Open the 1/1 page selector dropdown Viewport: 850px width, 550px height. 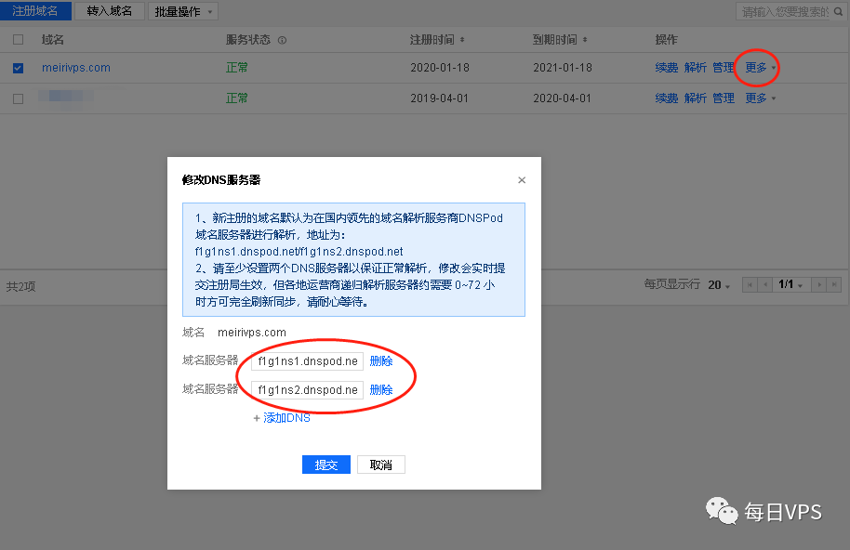click(790, 284)
